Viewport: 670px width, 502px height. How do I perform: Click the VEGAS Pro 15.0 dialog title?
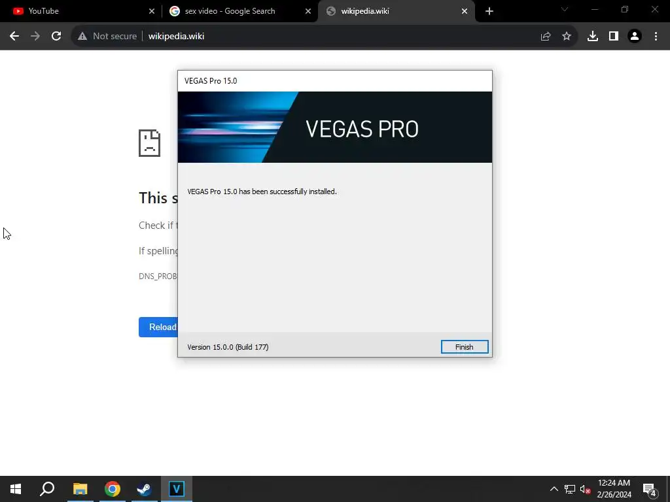(211, 81)
